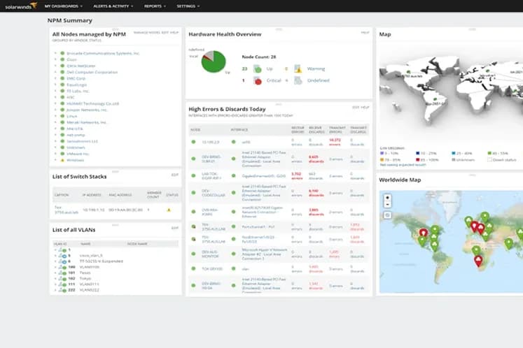Expand the Windows vendor group
The image size is (523, 348).
pyautogui.click(x=55, y=160)
